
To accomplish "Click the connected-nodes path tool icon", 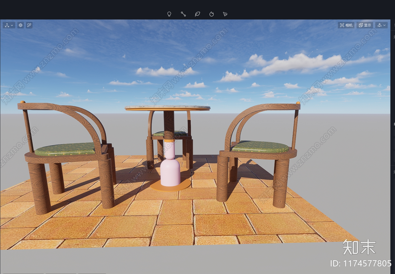I will click(183, 14).
